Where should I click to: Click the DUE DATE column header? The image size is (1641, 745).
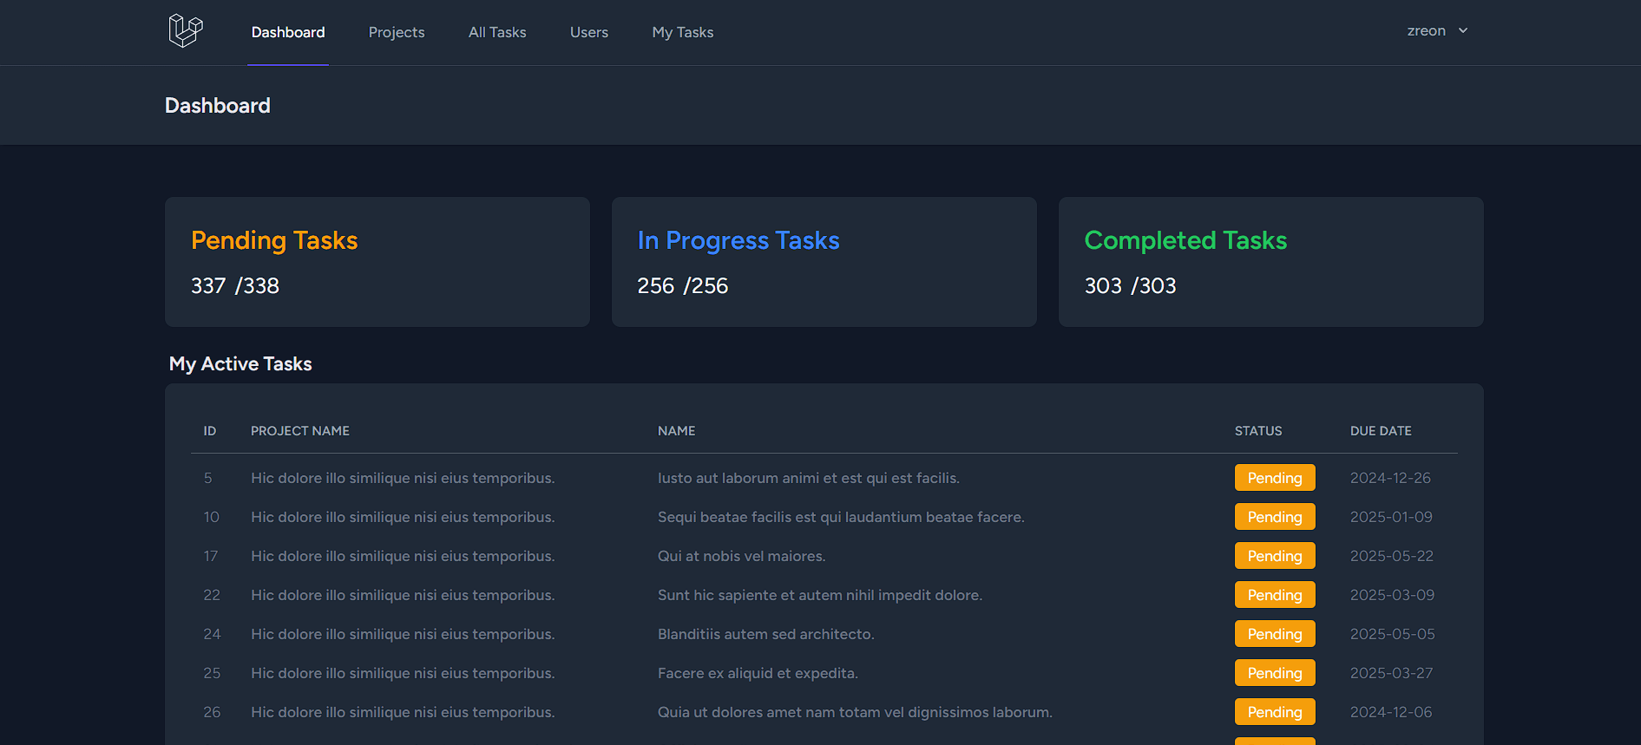[1381, 431]
